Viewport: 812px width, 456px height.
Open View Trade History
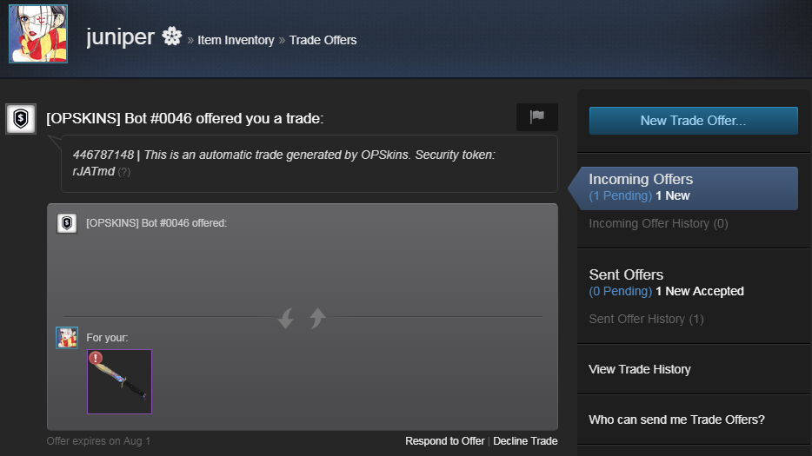point(639,369)
